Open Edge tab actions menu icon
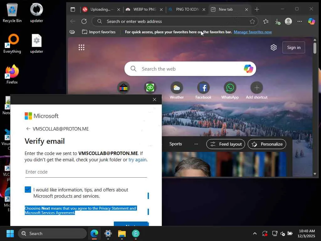Viewport: 321px width, 241px height. [x=73, y=9]
